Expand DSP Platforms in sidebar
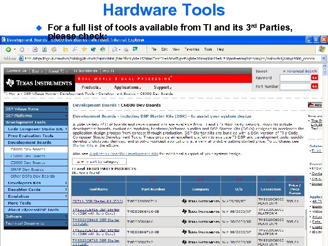This screenshot has height=246, width=328. tap(36, 115)
